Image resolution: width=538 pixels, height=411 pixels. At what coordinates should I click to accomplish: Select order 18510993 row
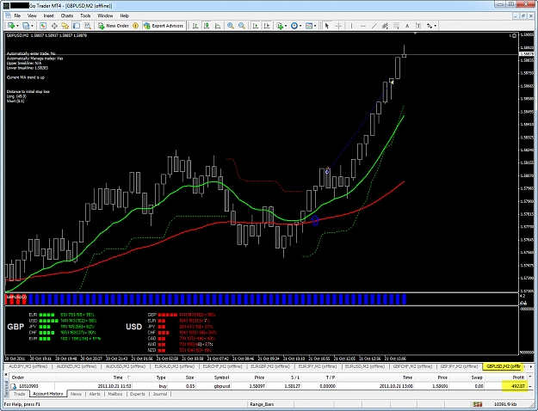pyautogui.click(x=269, y=386)
